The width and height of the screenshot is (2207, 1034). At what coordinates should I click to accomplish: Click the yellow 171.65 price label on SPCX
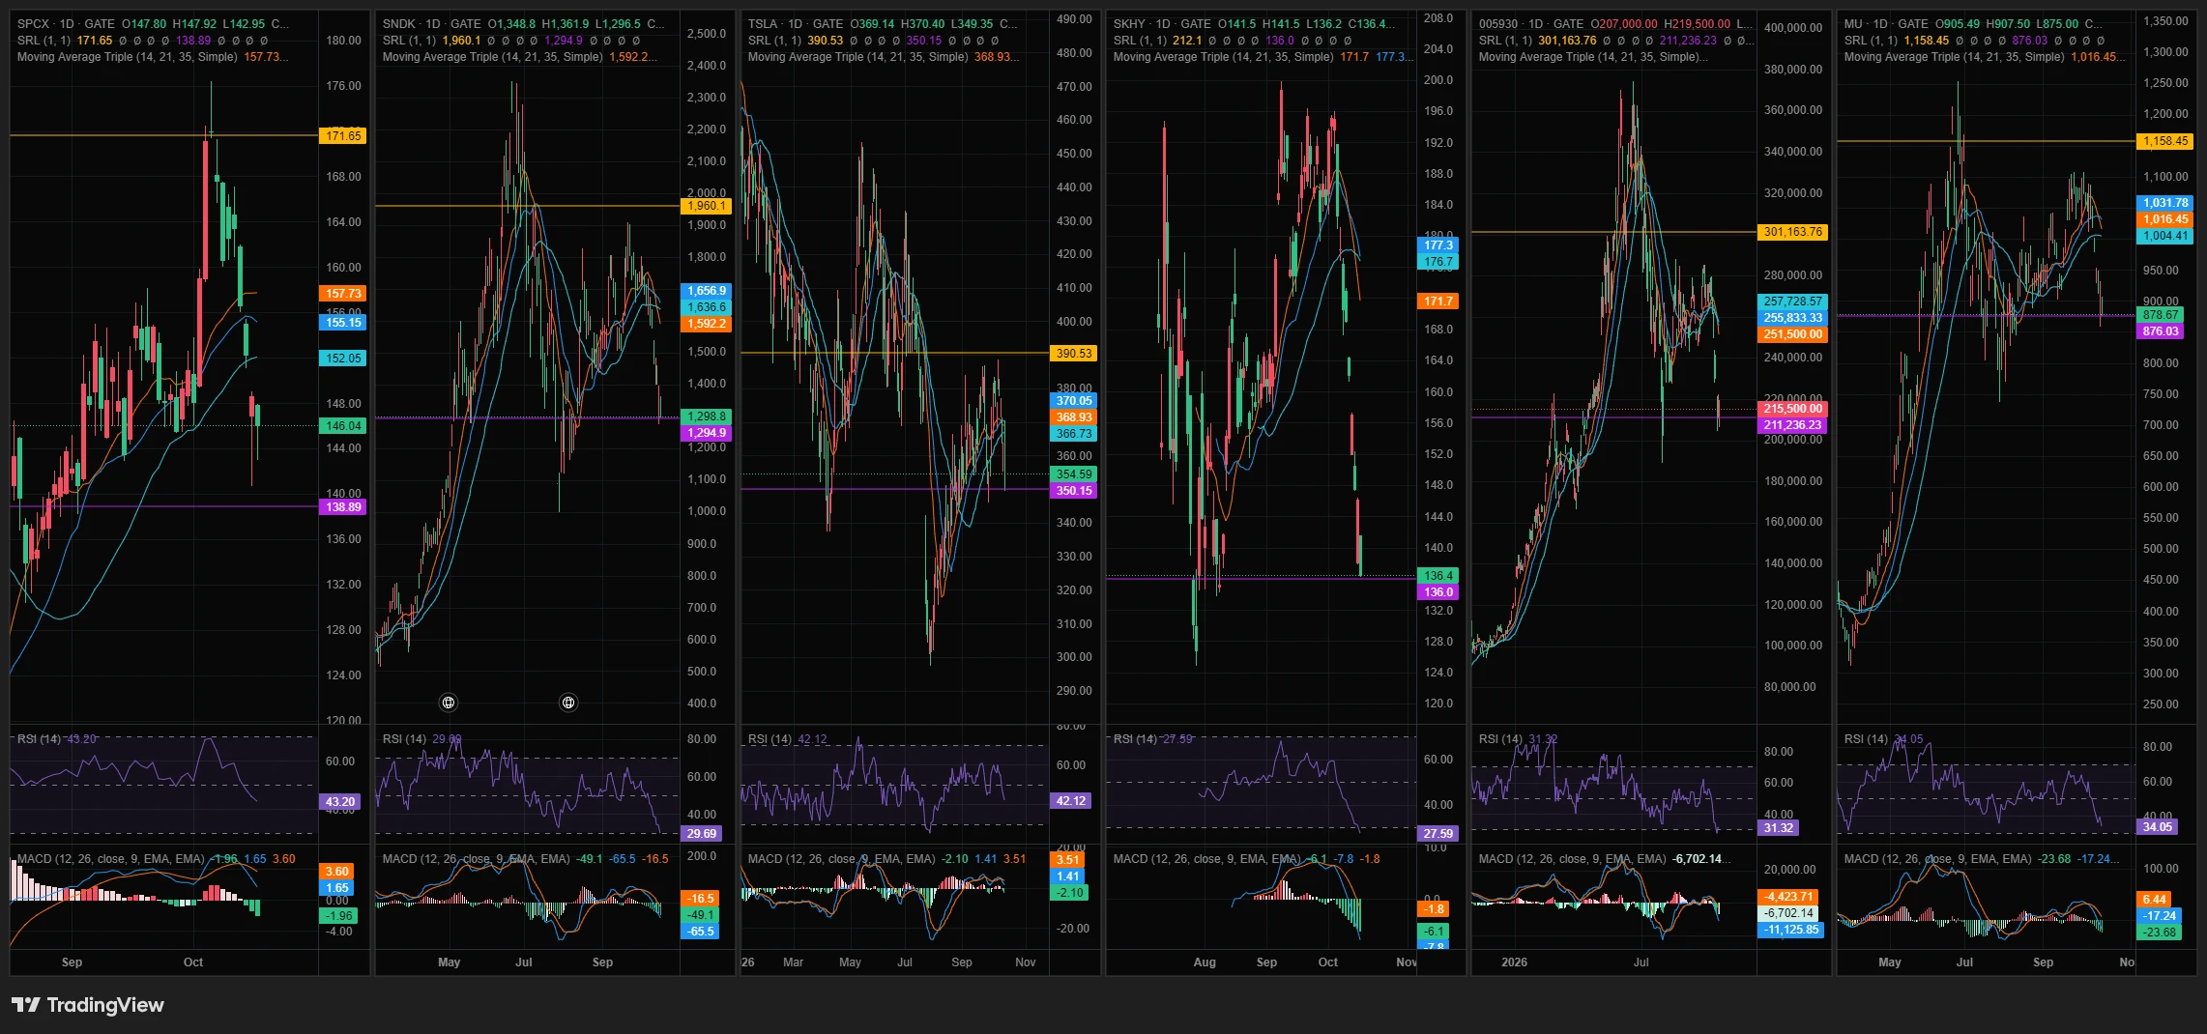tap(343, 136)
